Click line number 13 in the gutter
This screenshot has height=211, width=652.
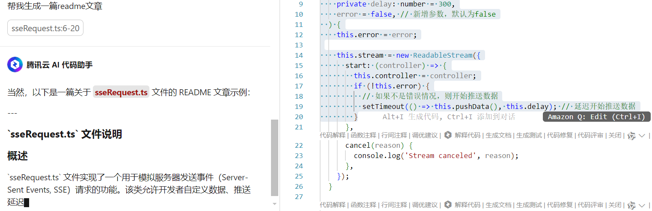pos(299,45)
